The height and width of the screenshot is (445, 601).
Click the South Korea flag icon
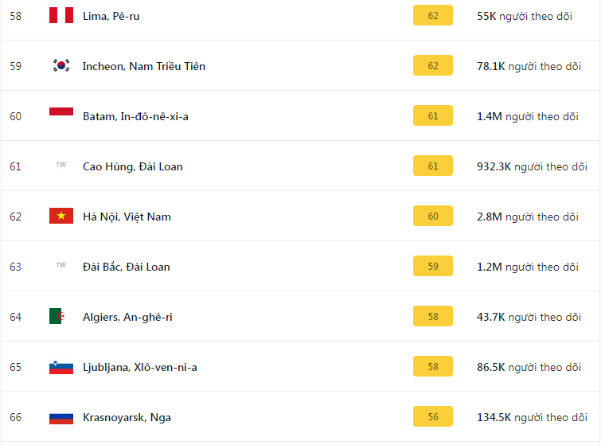pyautogui.click(x=61, y=65)
